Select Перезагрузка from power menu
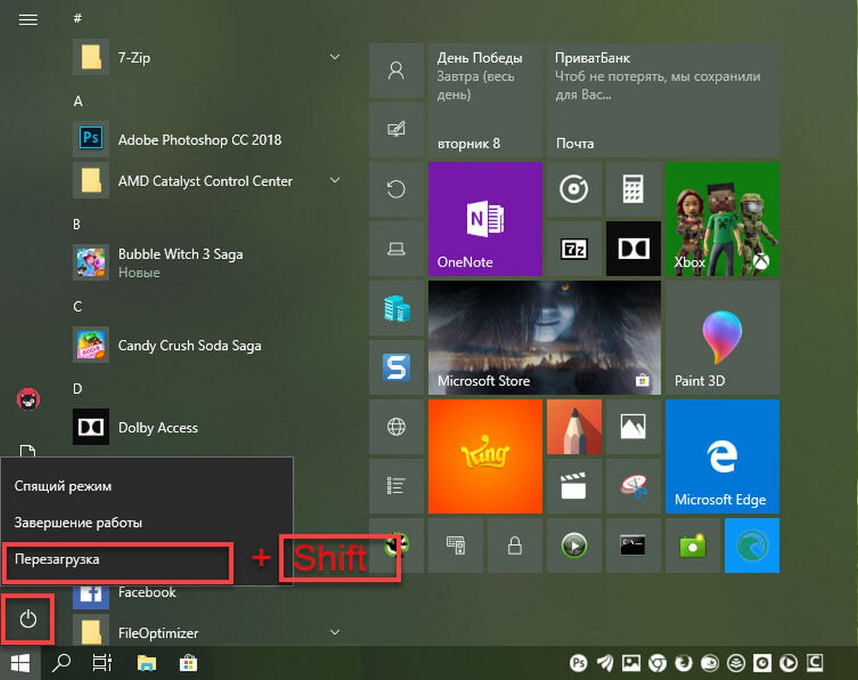858x680 pixels. tap(147, 560)
